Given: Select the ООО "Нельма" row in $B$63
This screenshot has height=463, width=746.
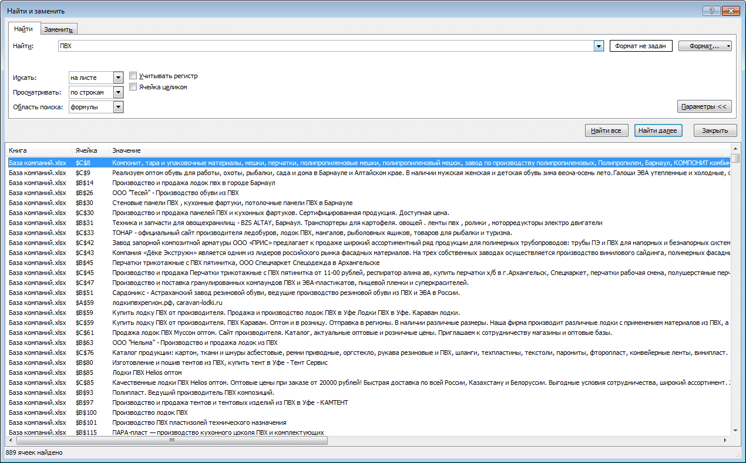Looking at the screenshot, I should [369, 343].
